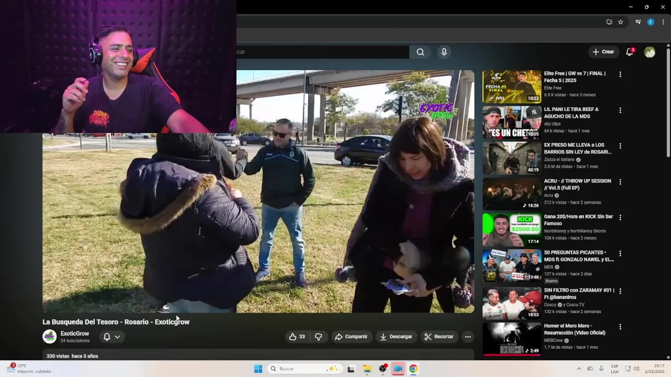Like the video with thumbs up 33

(x=297, y=337)
